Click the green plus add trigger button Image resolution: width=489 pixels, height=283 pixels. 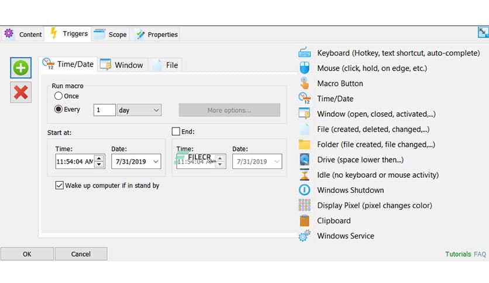(x=20, y=68)
